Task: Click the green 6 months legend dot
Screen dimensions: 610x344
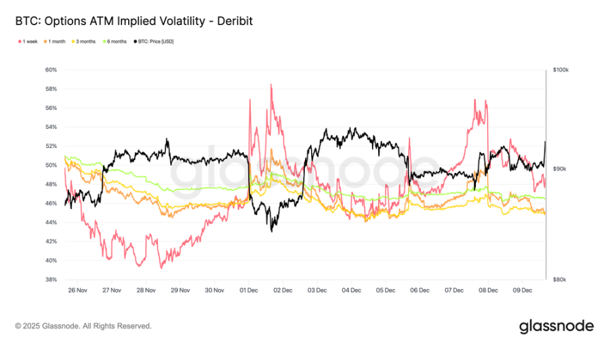Action: [x=104, y=41]
